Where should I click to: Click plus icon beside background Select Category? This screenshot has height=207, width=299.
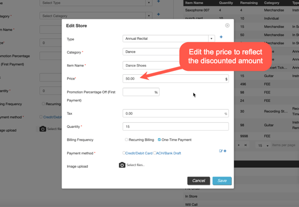pyautogui.click(x=159, y=14)
